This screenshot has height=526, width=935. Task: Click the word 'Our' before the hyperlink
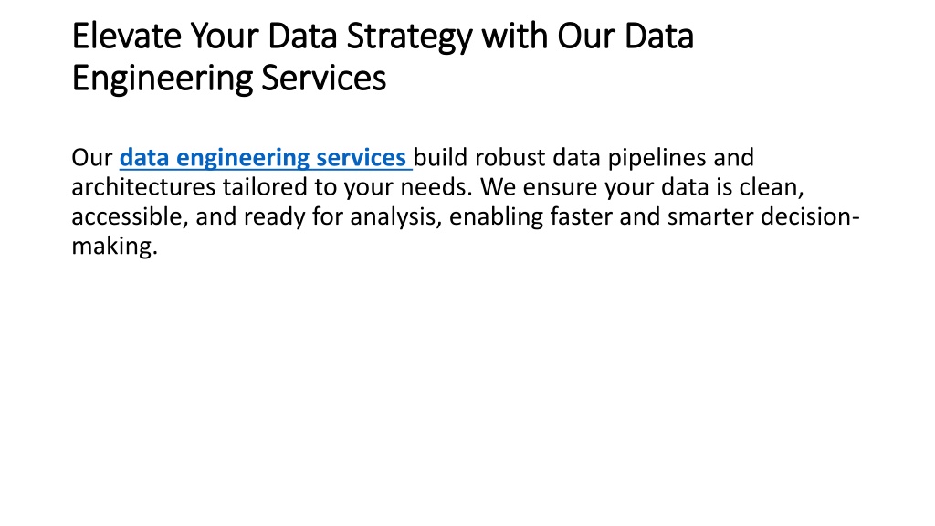[x=92, y=158]
